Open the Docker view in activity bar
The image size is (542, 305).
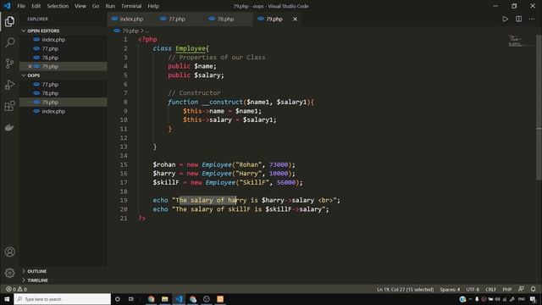(x=9, y=127)
